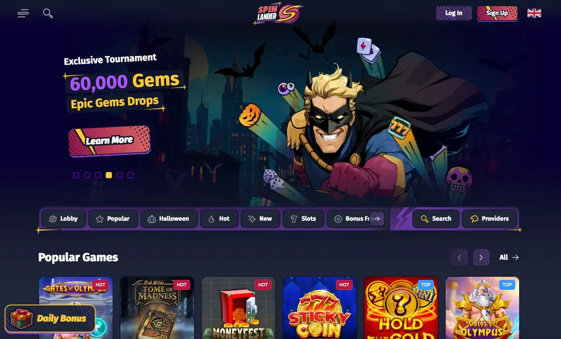Open the Hot games category
561x339 pixels.
point(219,219)
